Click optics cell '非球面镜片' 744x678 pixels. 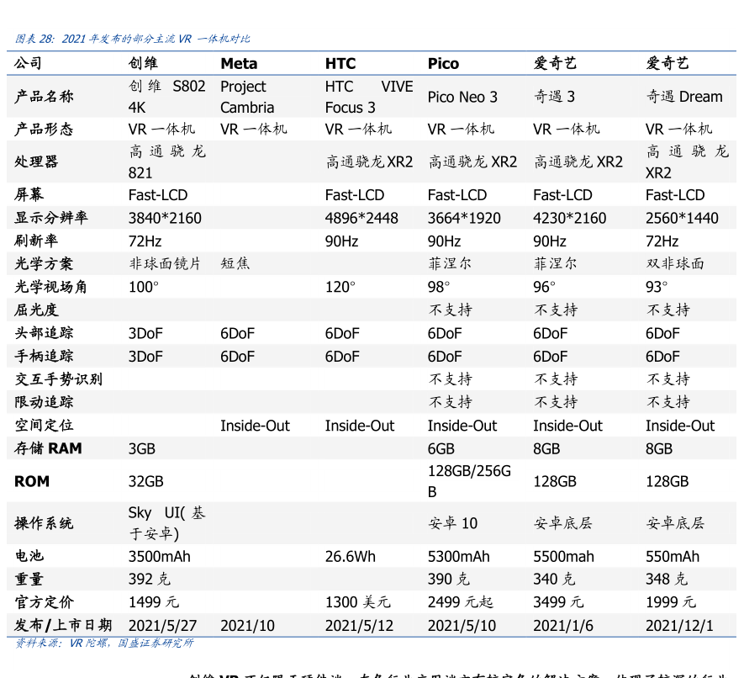(165, 263)
